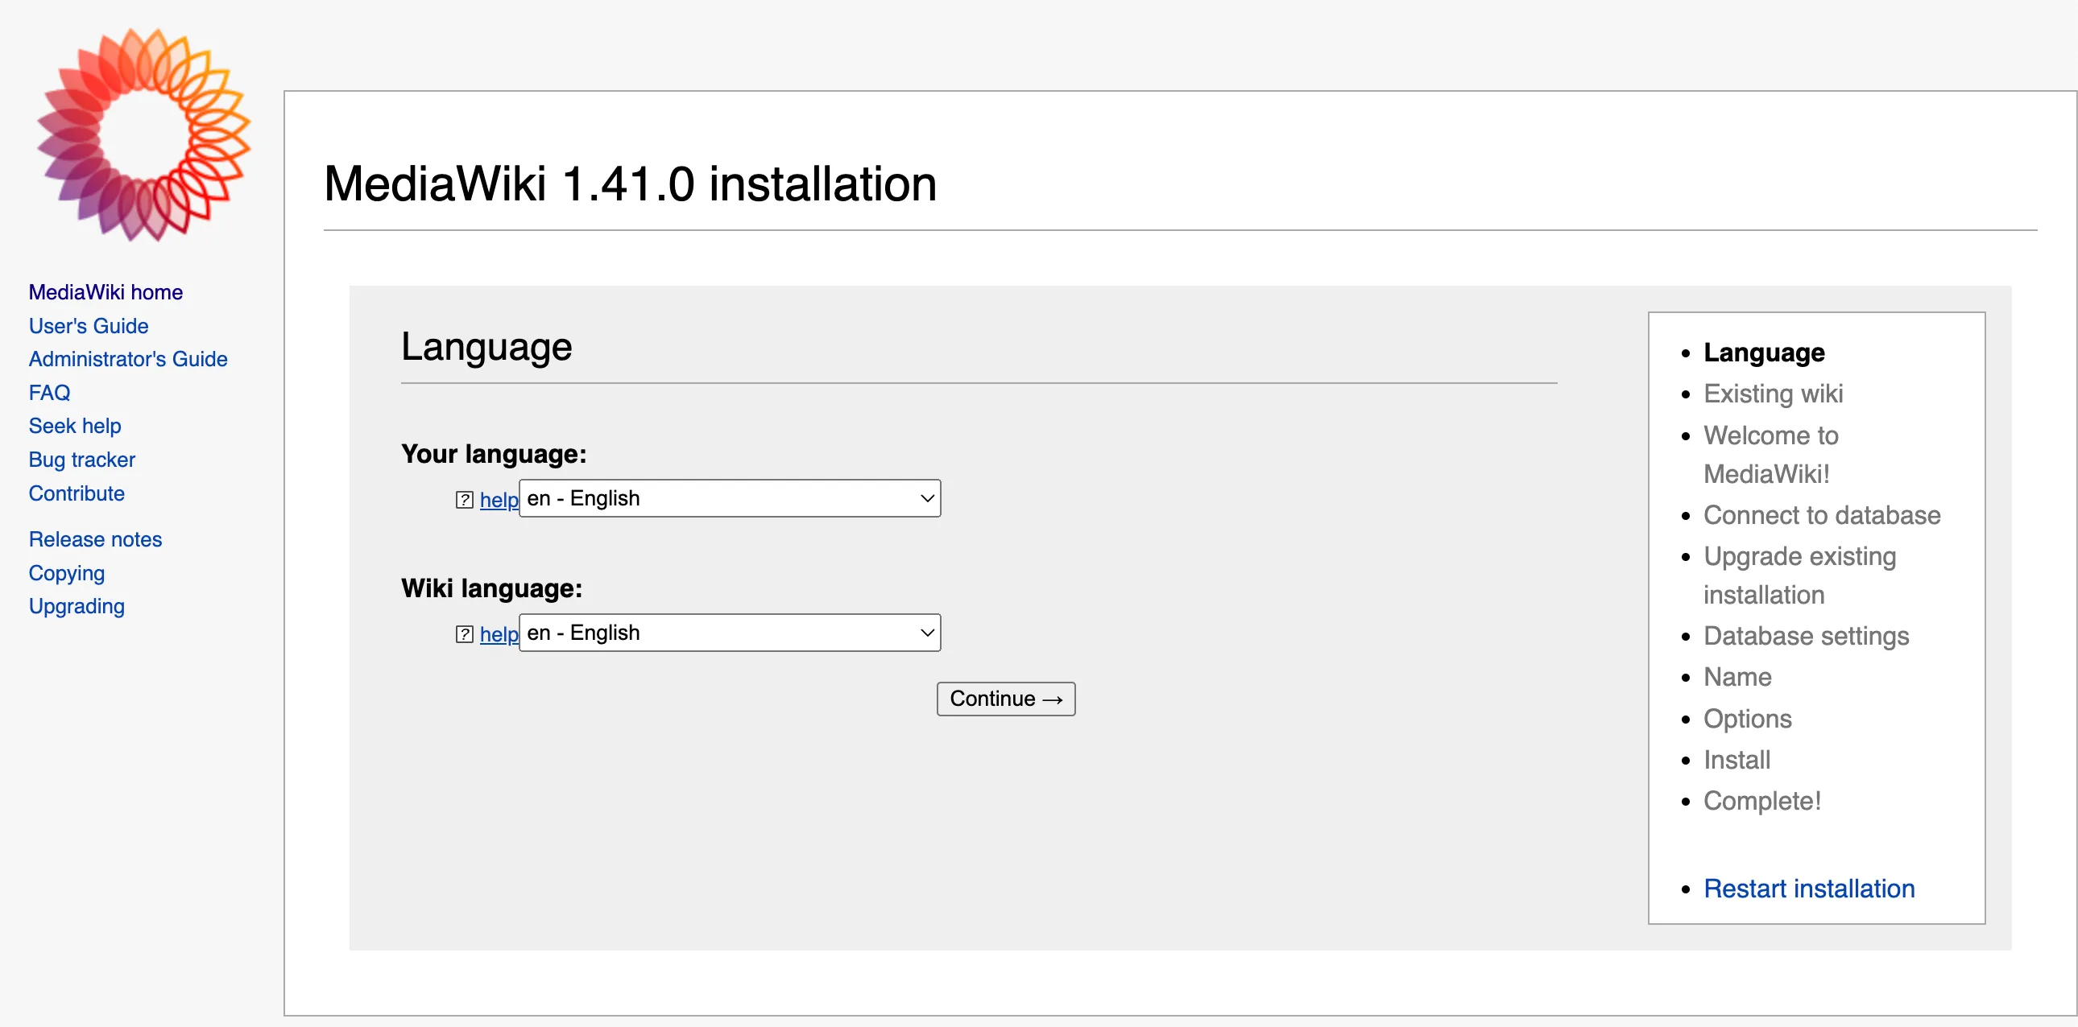Open the Contribute link

pyautogui.click(x=77, y=493)
